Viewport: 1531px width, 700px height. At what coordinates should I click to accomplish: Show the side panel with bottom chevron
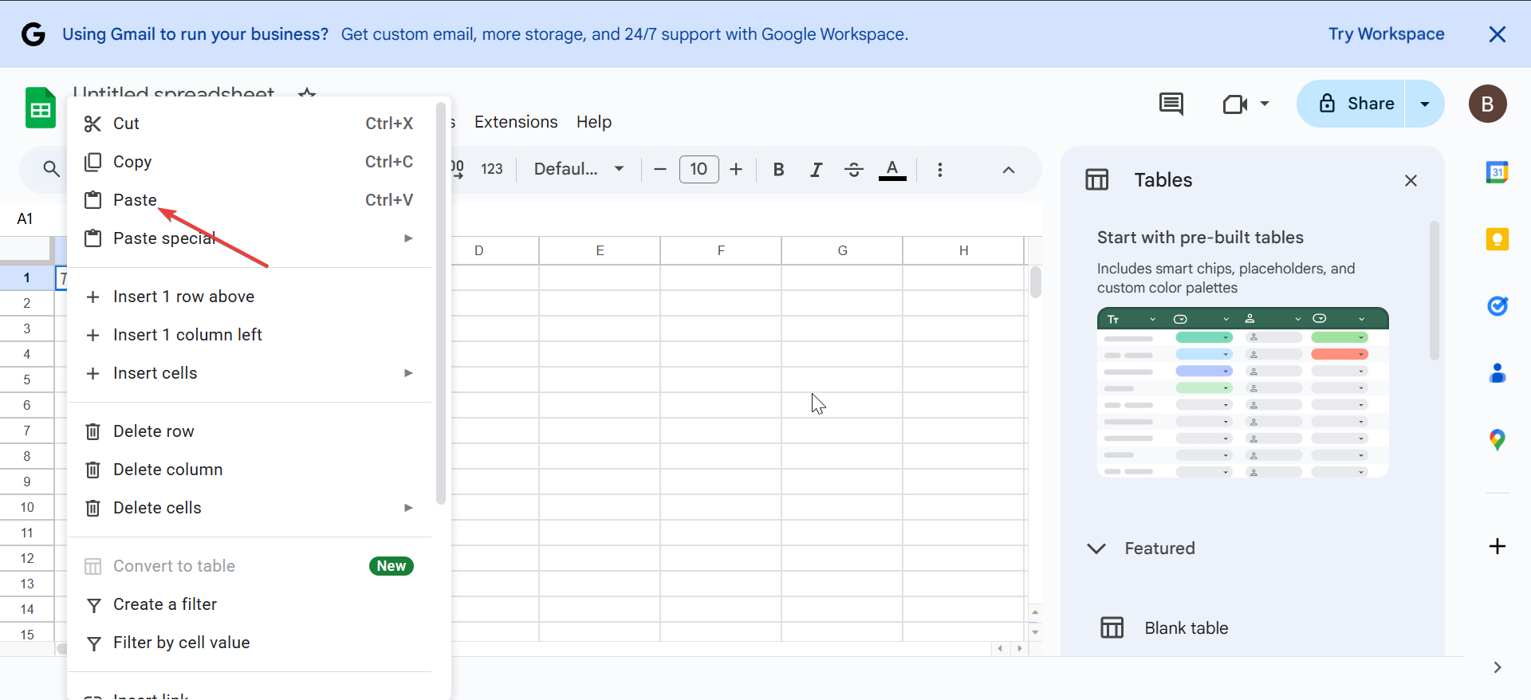point(1497,667)
